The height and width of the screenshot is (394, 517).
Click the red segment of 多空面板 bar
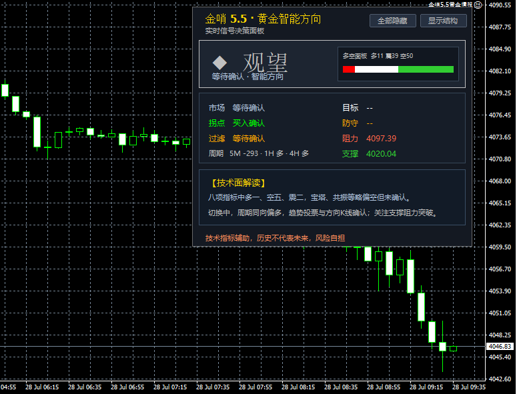[348, 69]
